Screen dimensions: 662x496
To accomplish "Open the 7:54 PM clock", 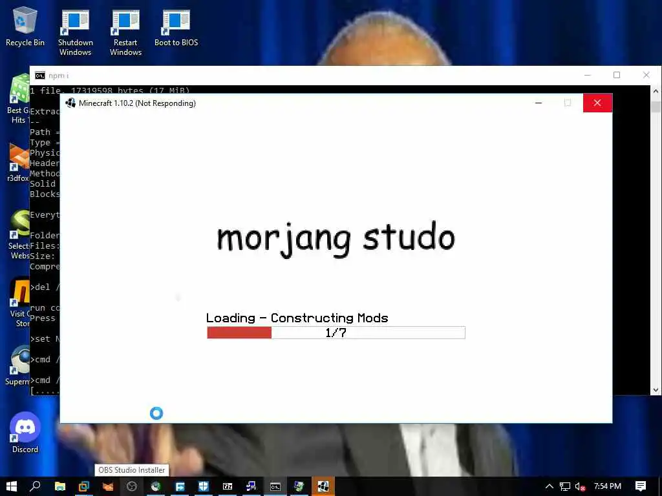I will click(x=608, y=486).
